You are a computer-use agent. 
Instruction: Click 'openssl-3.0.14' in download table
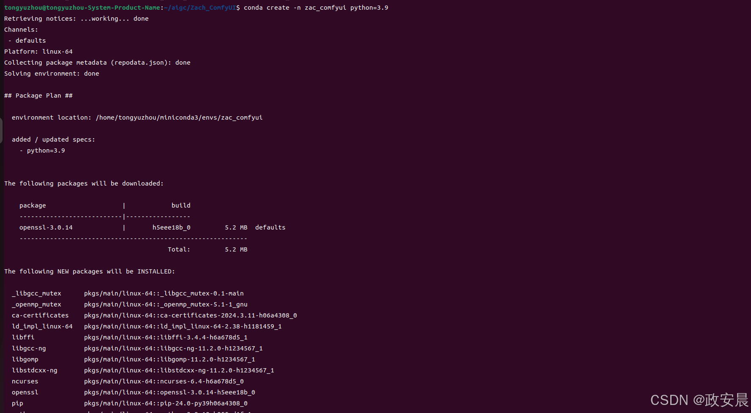[x=46, y=227]
